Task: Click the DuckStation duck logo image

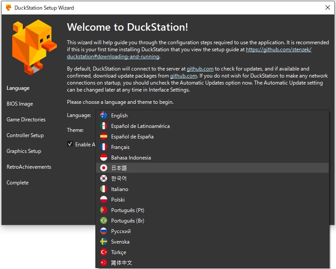Action: [34, 47]
